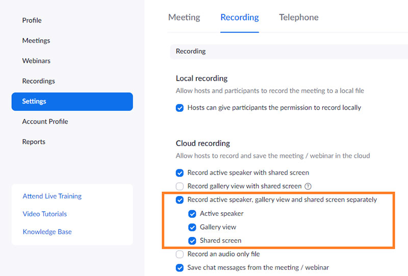Select the Recording tab
Viewport: 408px width, 276px height.
click(240, 17)
